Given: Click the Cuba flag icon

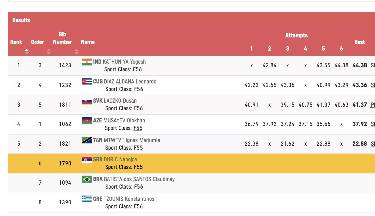Looking at the screenshot, I should pyautogui.click(x=87, y=81).
